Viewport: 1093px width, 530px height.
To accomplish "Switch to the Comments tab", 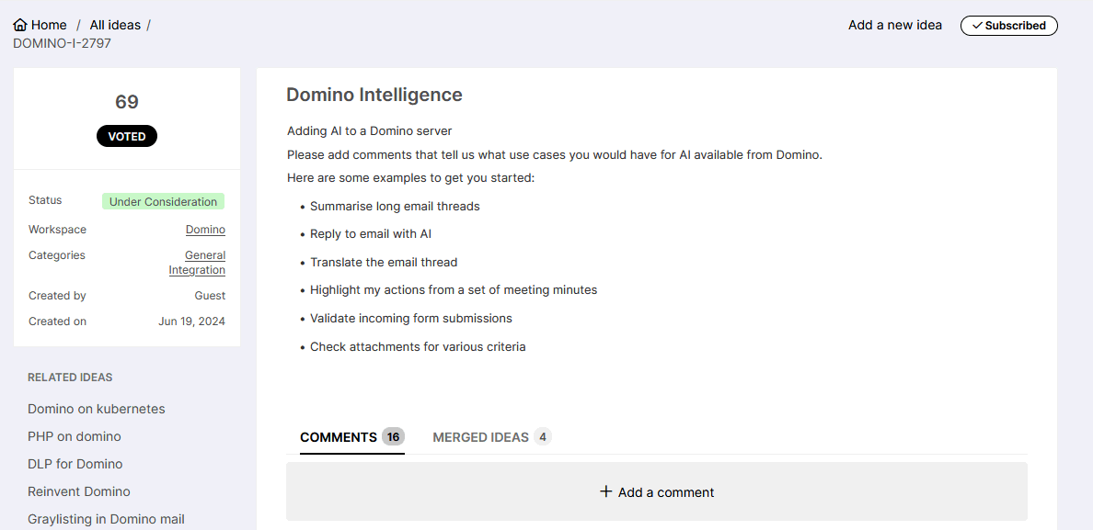I will pos(339,437).
